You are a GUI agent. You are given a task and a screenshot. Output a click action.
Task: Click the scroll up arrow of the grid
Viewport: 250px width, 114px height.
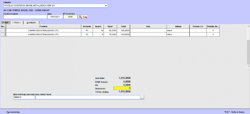248,26
